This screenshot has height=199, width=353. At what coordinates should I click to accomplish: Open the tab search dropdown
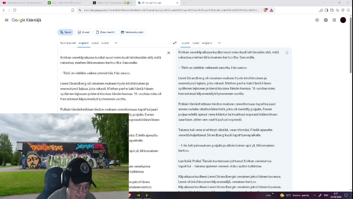pyautogui.click(x=324, y=3)
